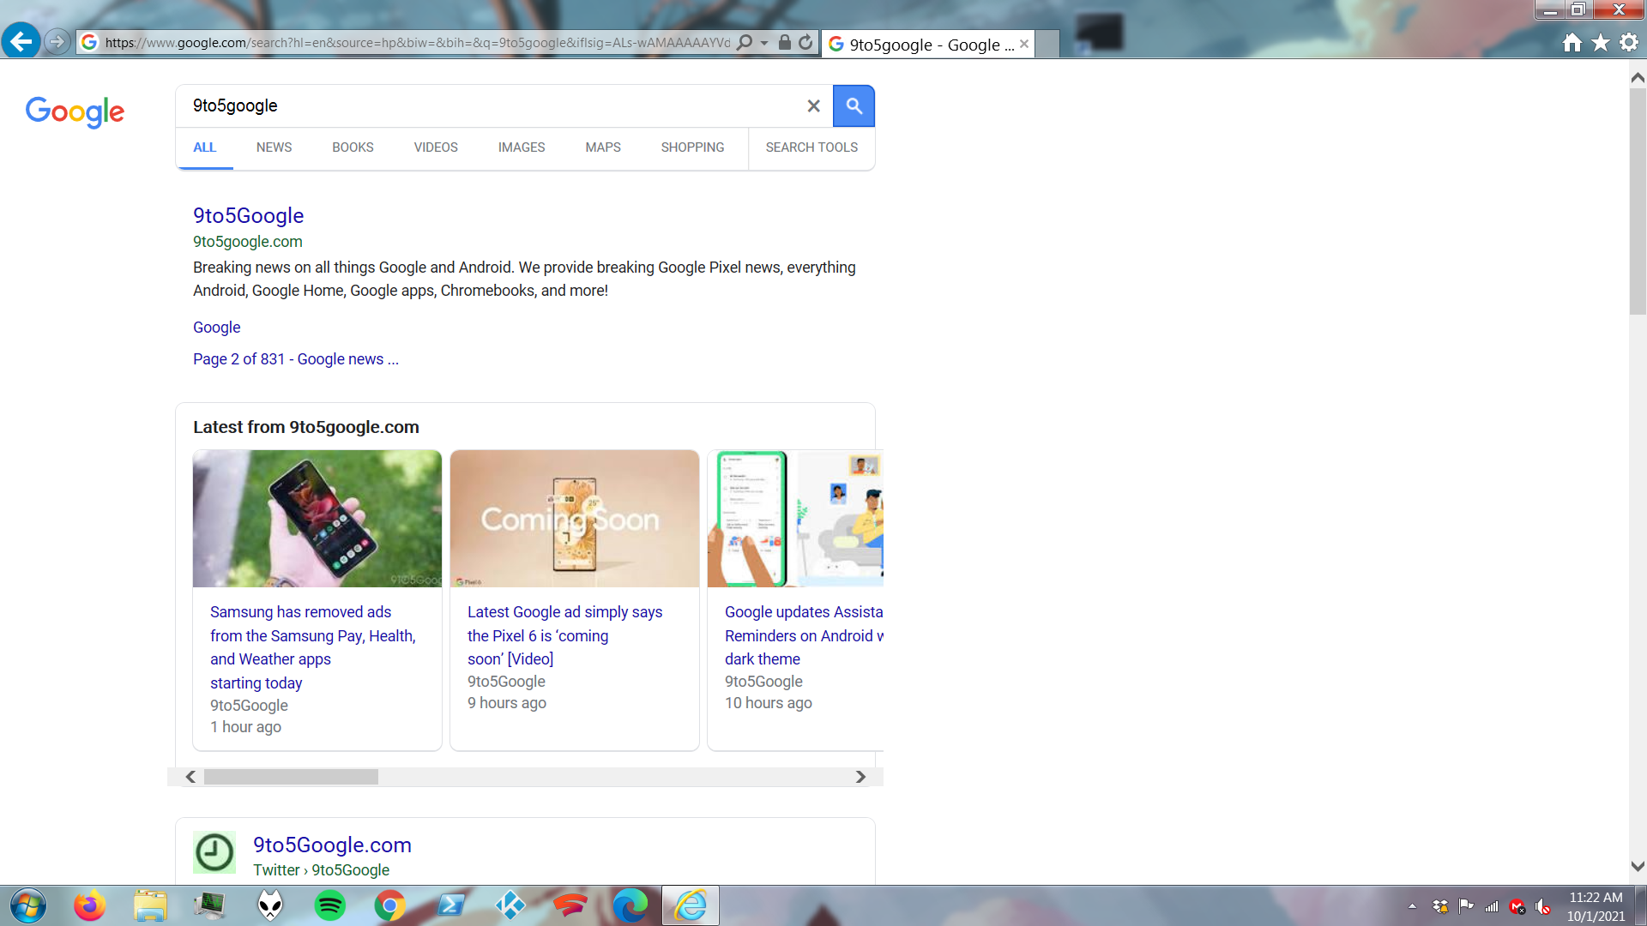This screenshot has height=926, width=1647.
Task: Open the browser home page icon
Action: tap(1572, 42)
